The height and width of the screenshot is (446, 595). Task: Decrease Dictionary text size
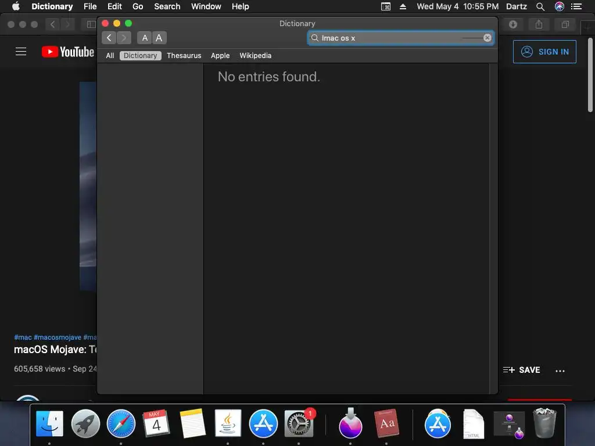point(145,38)
